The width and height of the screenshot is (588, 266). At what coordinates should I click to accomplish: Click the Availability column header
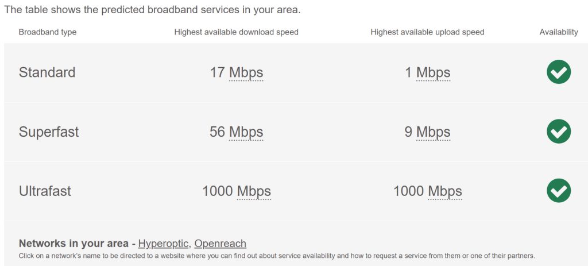(x=558, y=32)
